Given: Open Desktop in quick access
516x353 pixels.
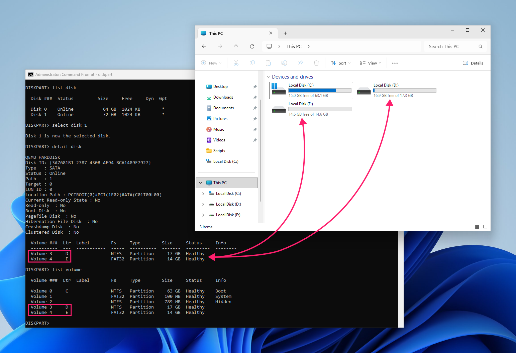Looking at the screenshot, I should (x=220, y=87).
